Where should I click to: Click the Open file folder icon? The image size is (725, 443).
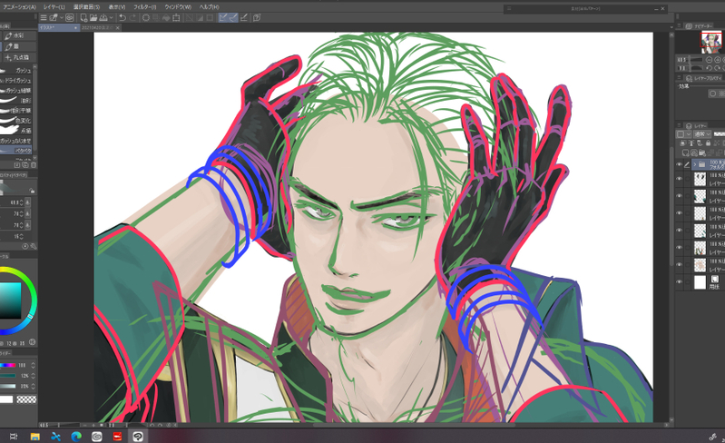[x=93, y=17]
